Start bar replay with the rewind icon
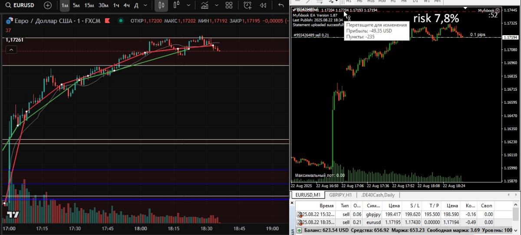 pos(263,6)
